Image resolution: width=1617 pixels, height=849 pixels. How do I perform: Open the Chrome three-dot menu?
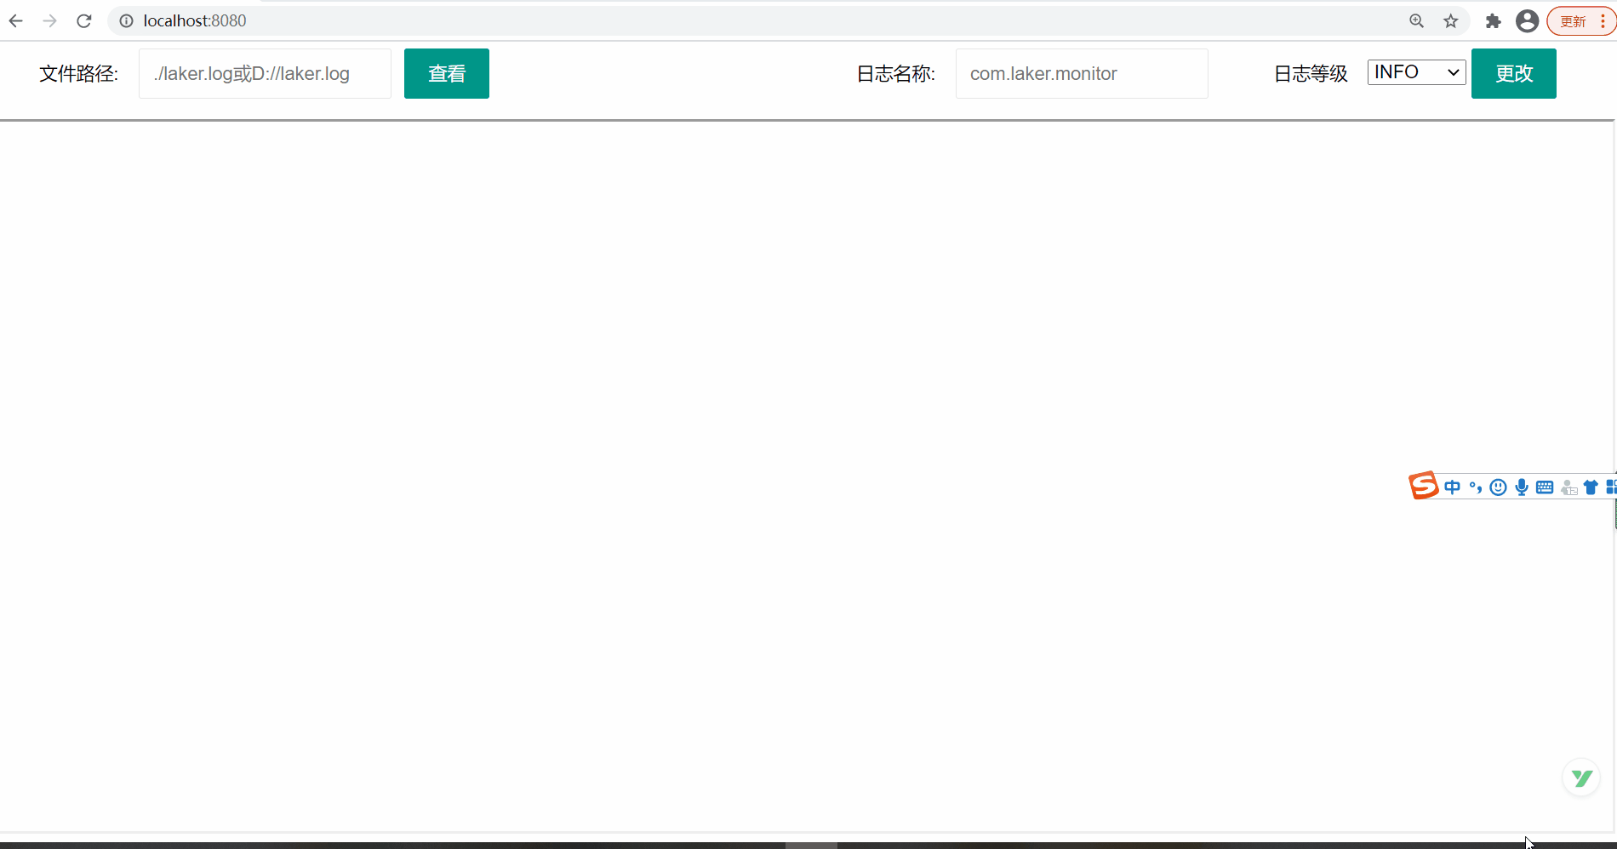[x=1603, y=21]
